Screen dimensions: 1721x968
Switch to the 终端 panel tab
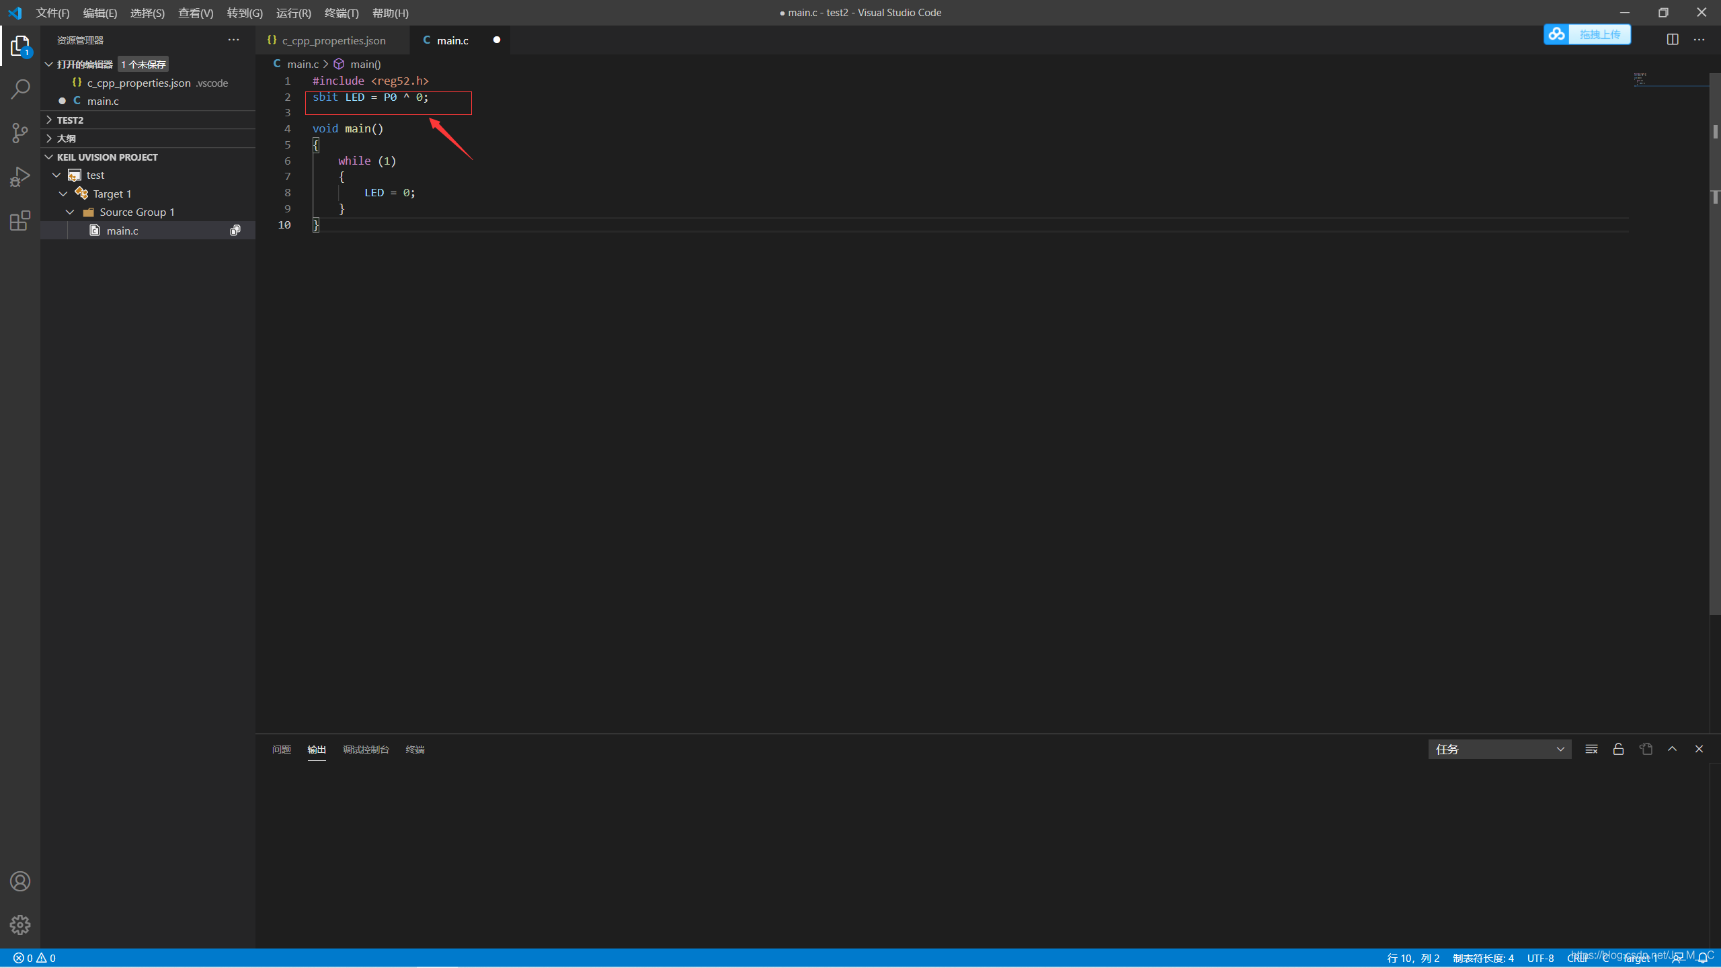[415, 750]
